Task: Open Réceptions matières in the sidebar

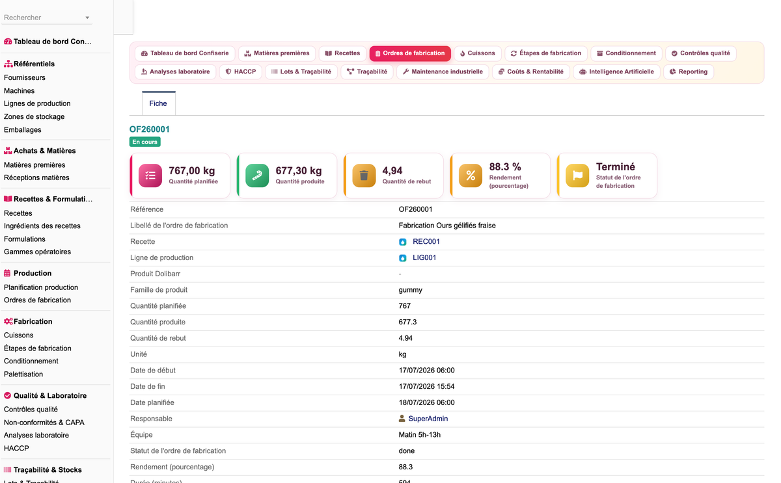Action: point(36,177)
